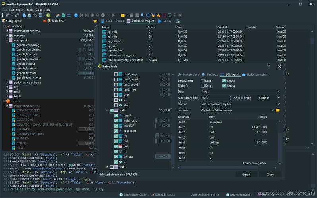
Task: Expand the performance_schema database node
Action: (7, 82)
